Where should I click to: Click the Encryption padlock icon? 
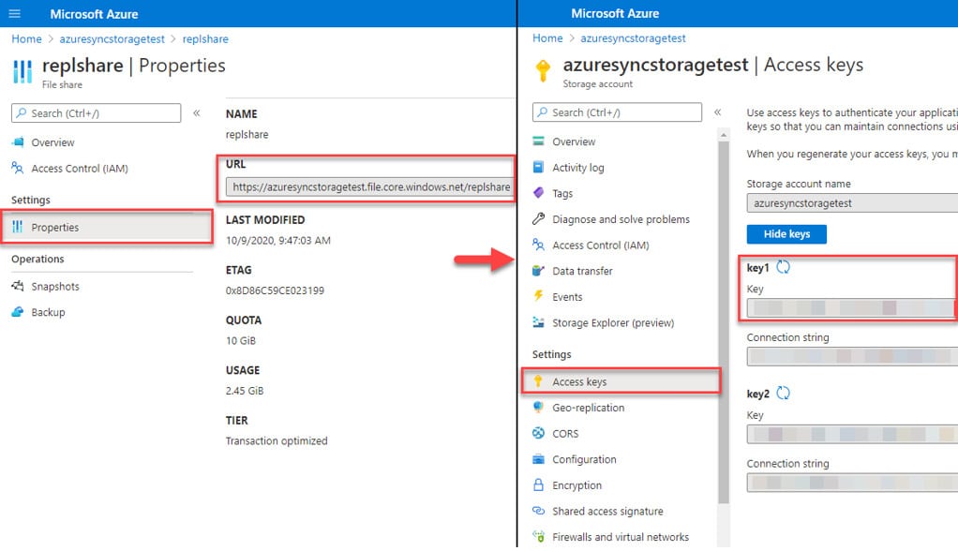[x=538, y=485]
